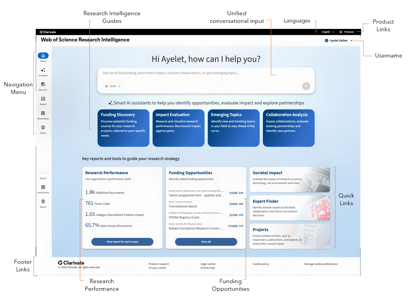Open the upper Admin shield icon

click(43, 127)
